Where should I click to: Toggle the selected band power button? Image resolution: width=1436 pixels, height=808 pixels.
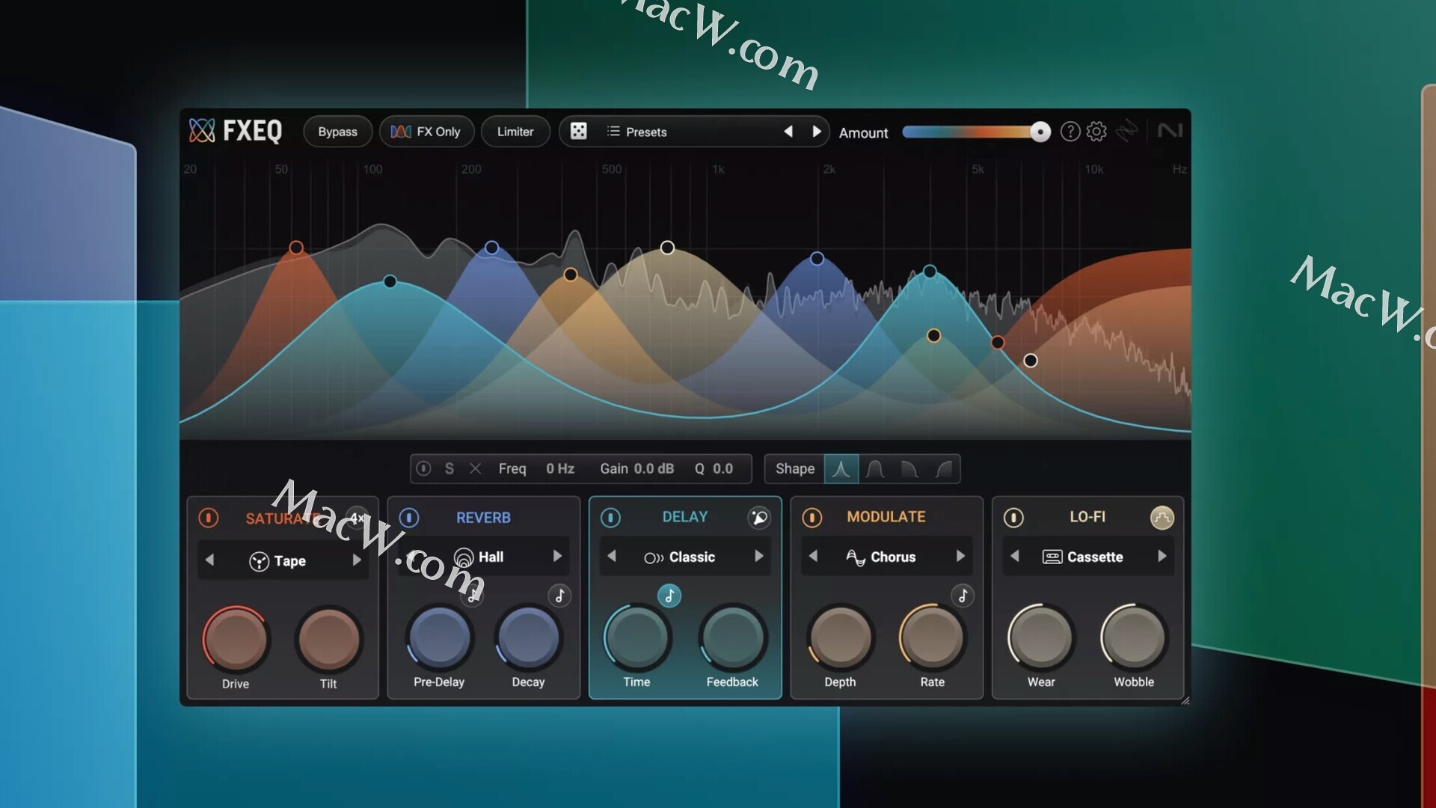[423, 469]
